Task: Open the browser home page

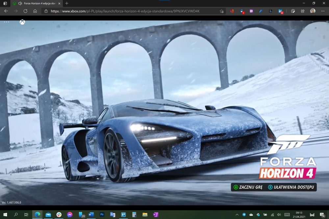Action: pyautogui.click(x=35, y=11)
